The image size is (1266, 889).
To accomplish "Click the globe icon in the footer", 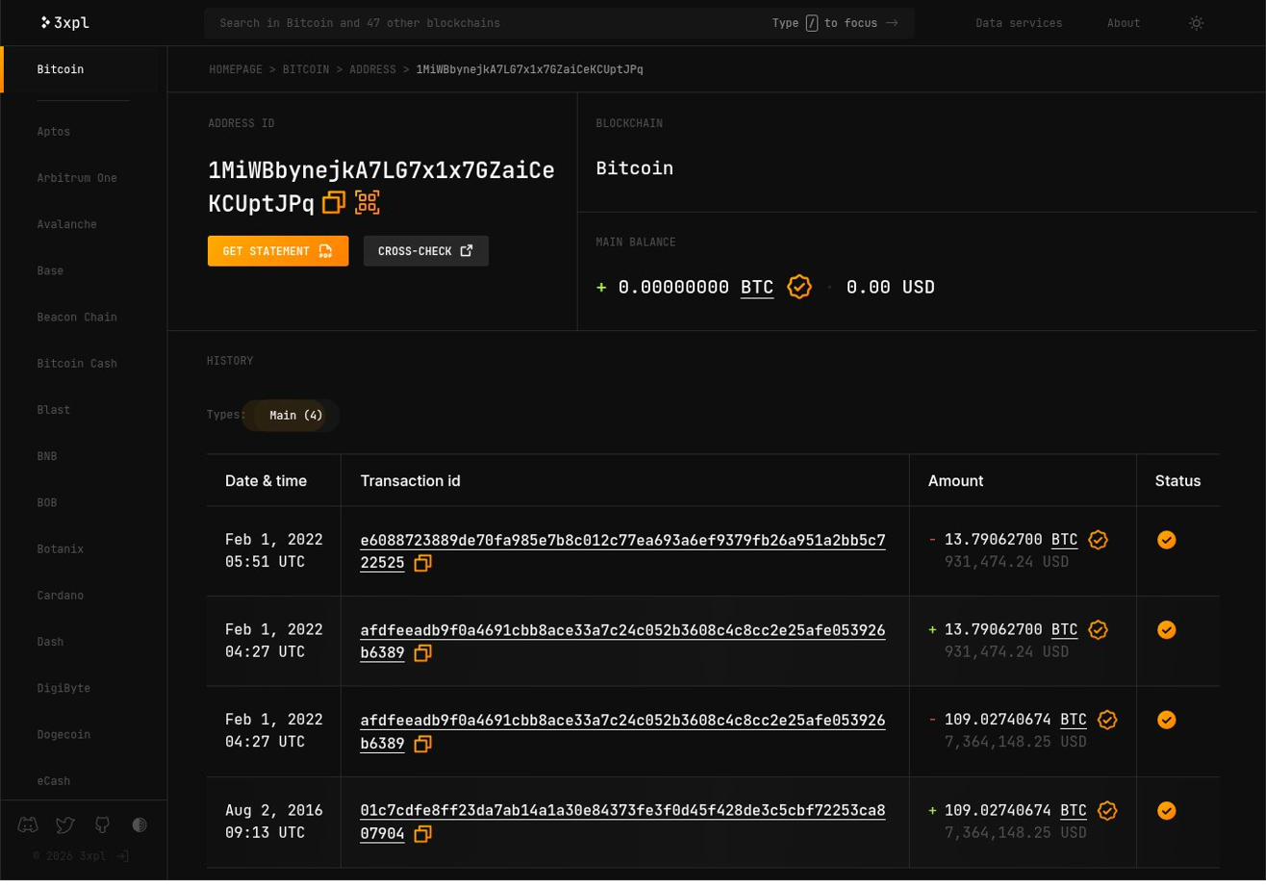I will (139, 825).
